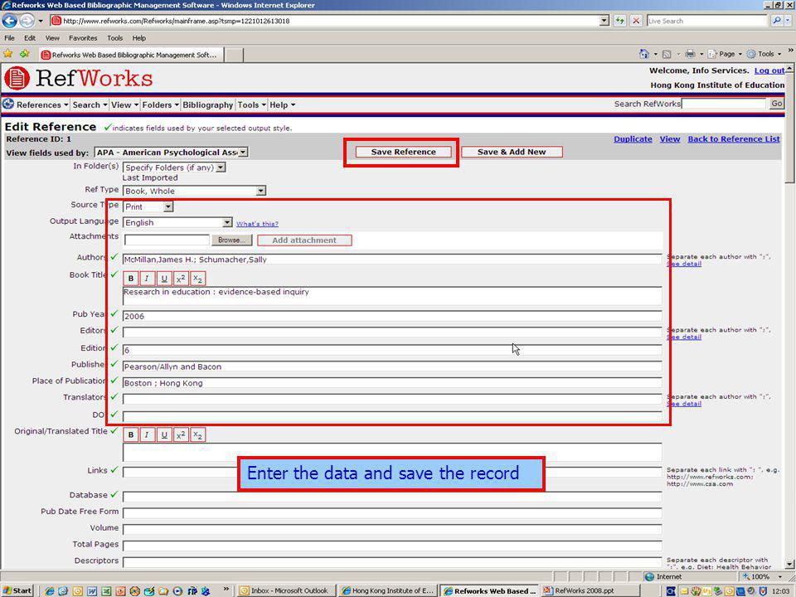This screenshot has height=597, width=796.
Task: Open the browser Favorites menu
Action: pos(83,38)
